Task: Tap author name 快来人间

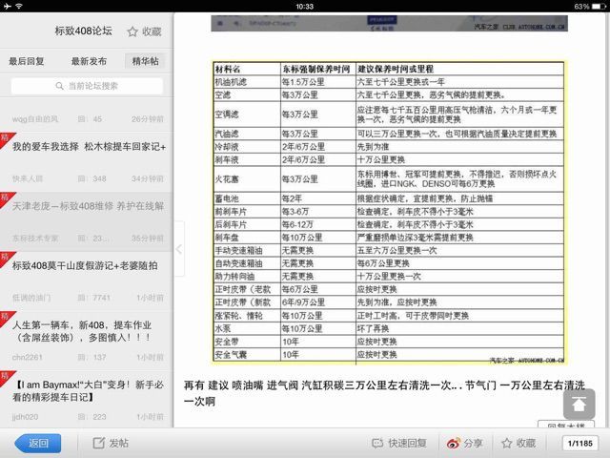Action: (x=28, y=178)
